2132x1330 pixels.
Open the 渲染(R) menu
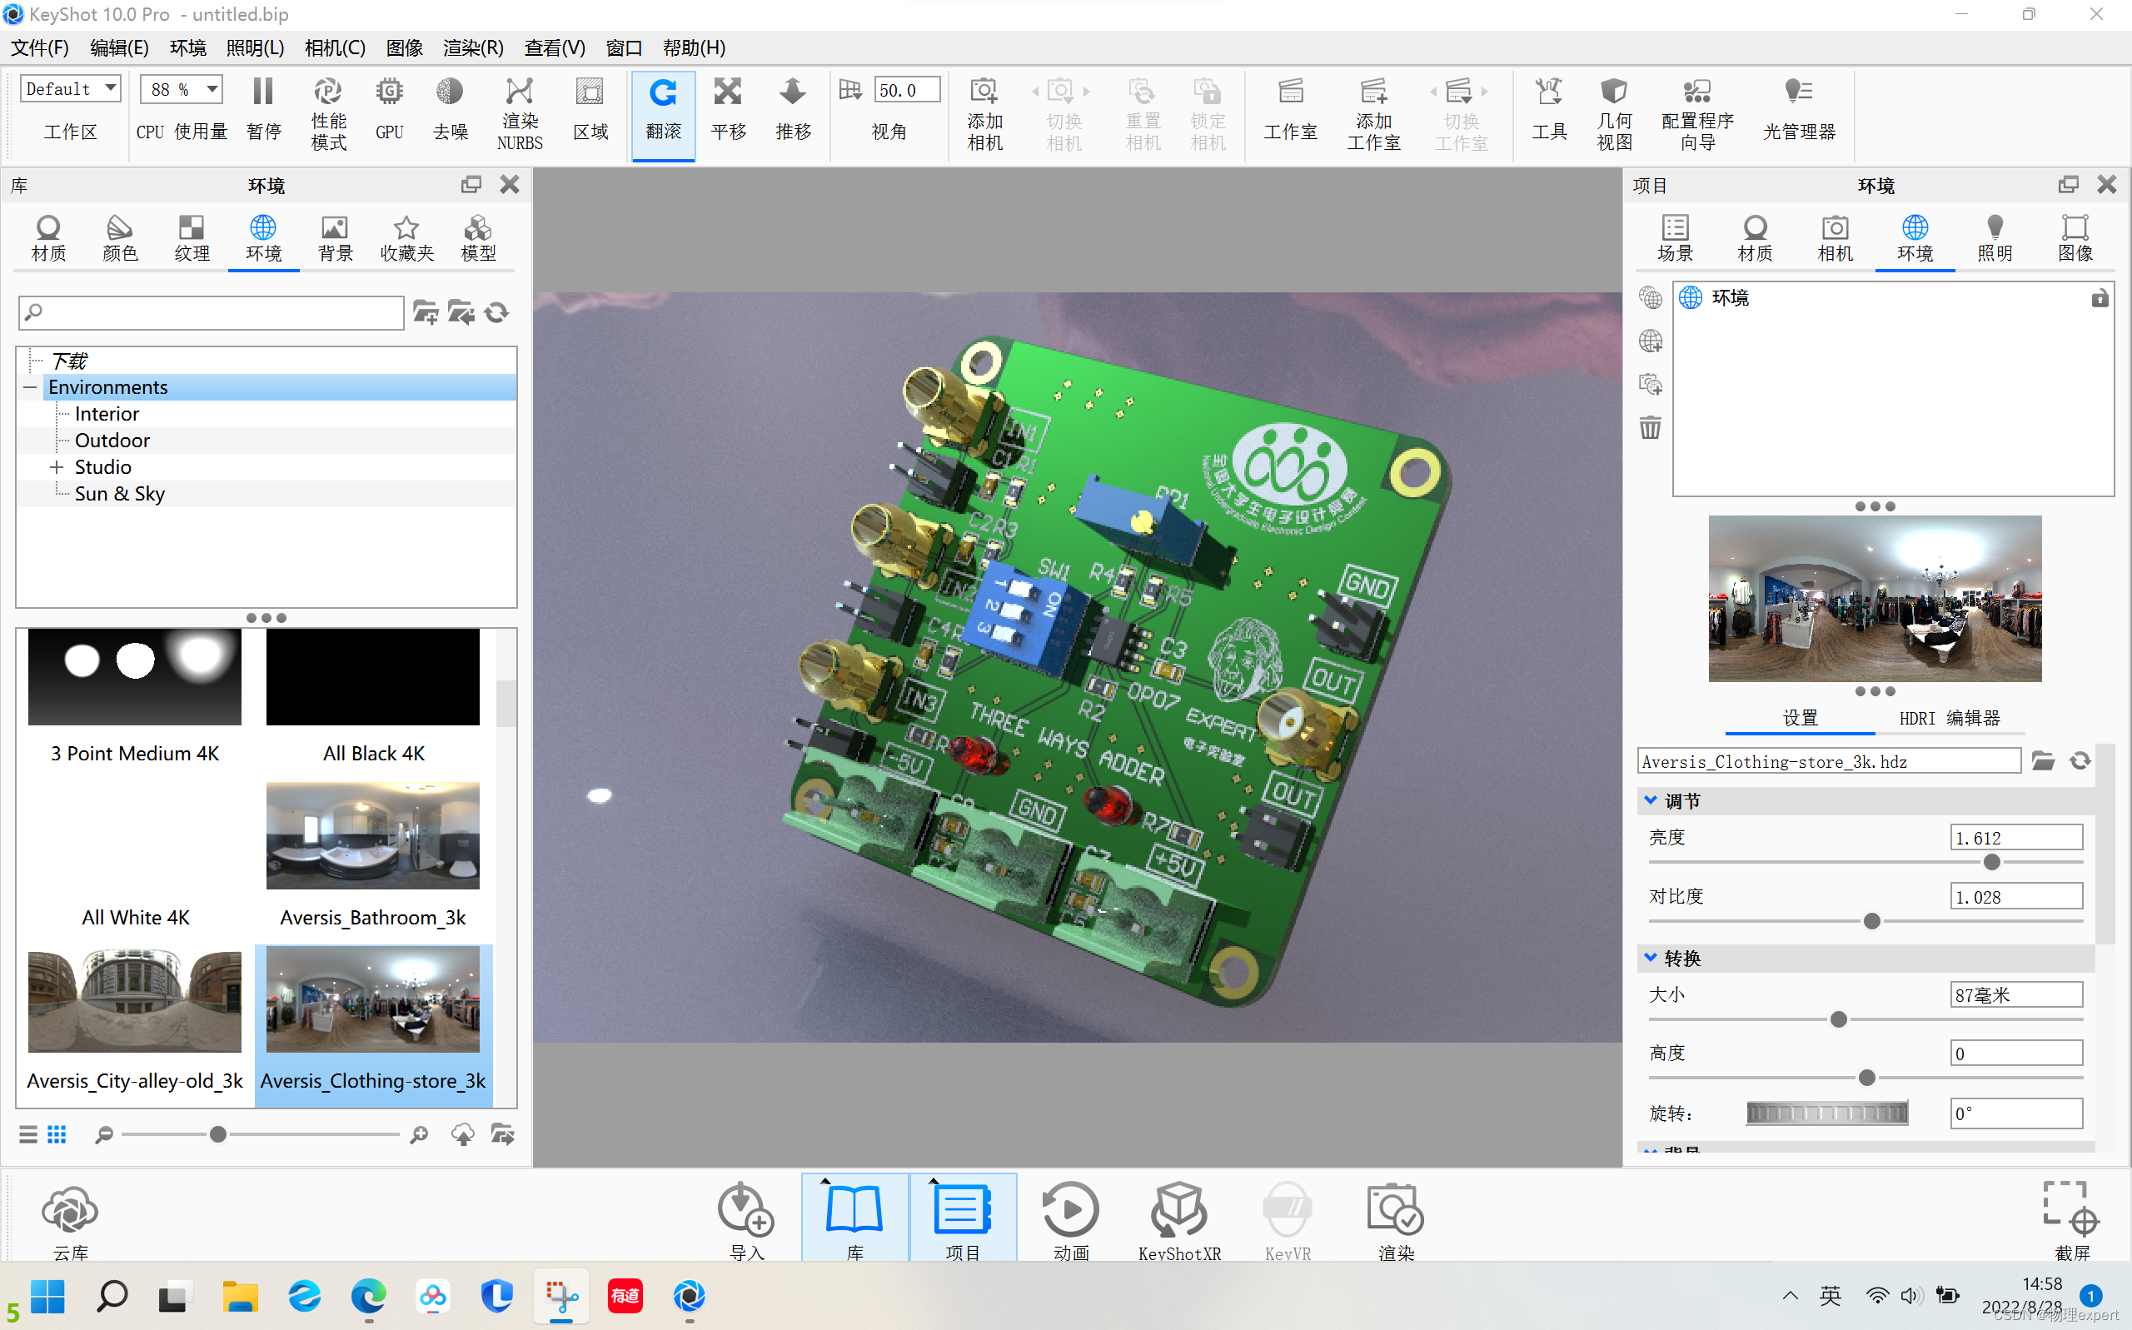[x=473, y=47]
